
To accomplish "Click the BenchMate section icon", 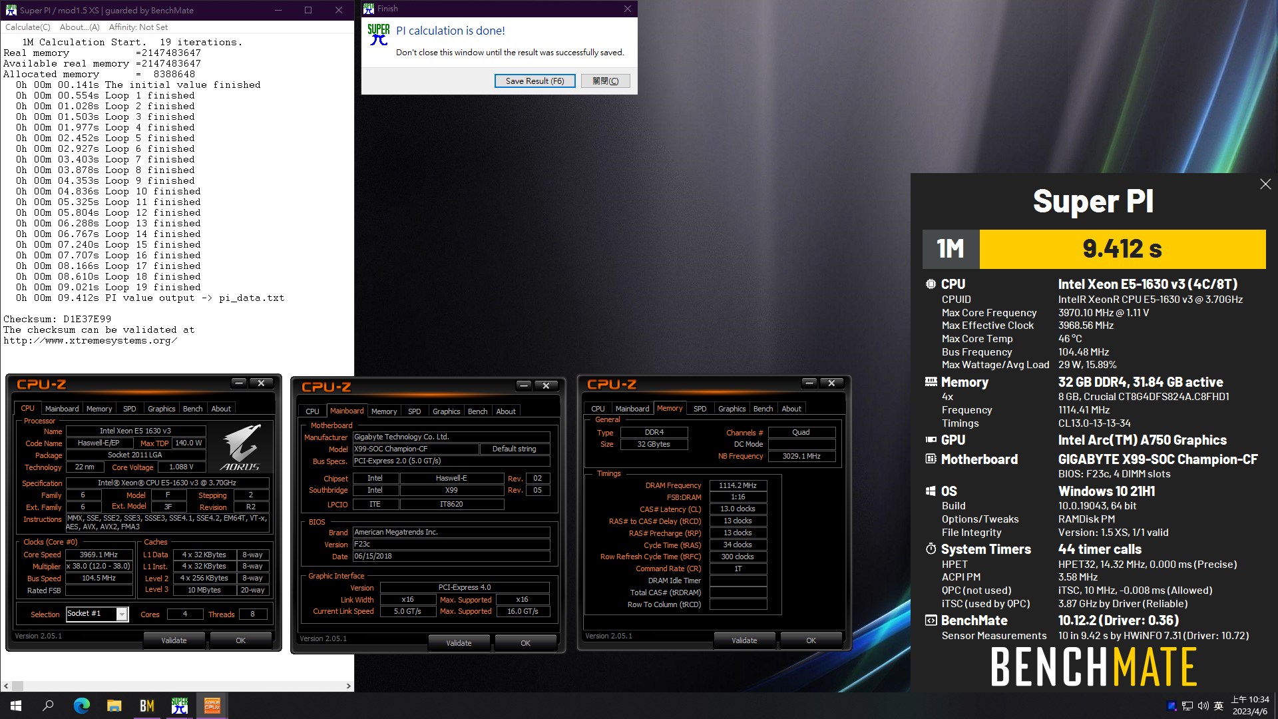I will tap(931, 620).
